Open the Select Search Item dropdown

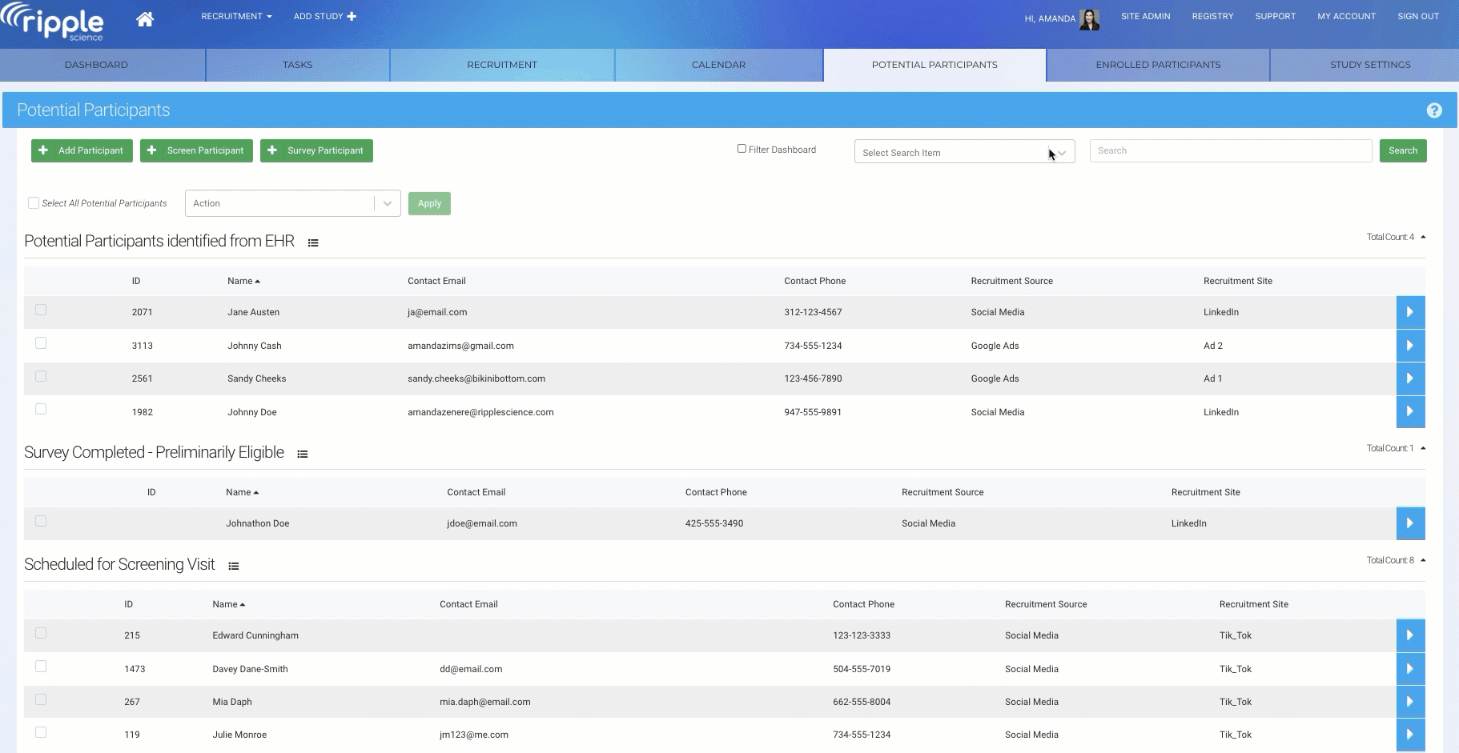963,152
